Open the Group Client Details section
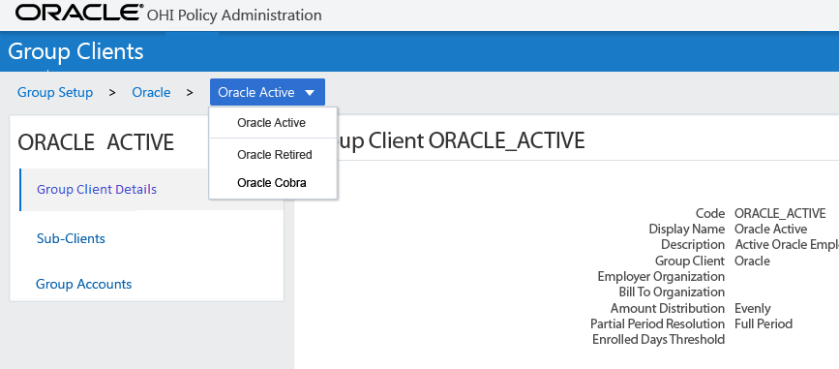The image size is (839, 369). (x=97, y=190)
